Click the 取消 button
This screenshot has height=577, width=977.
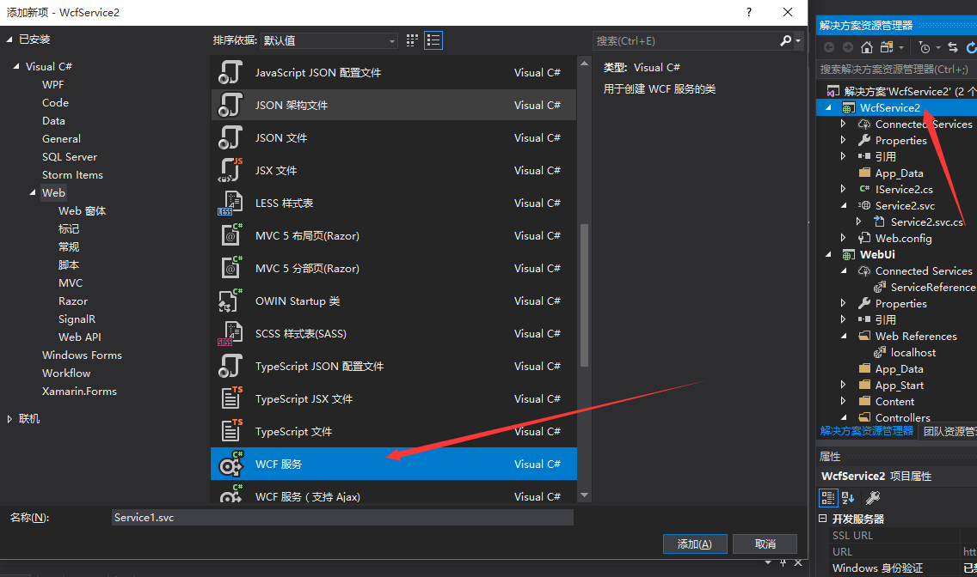(765, 544)
